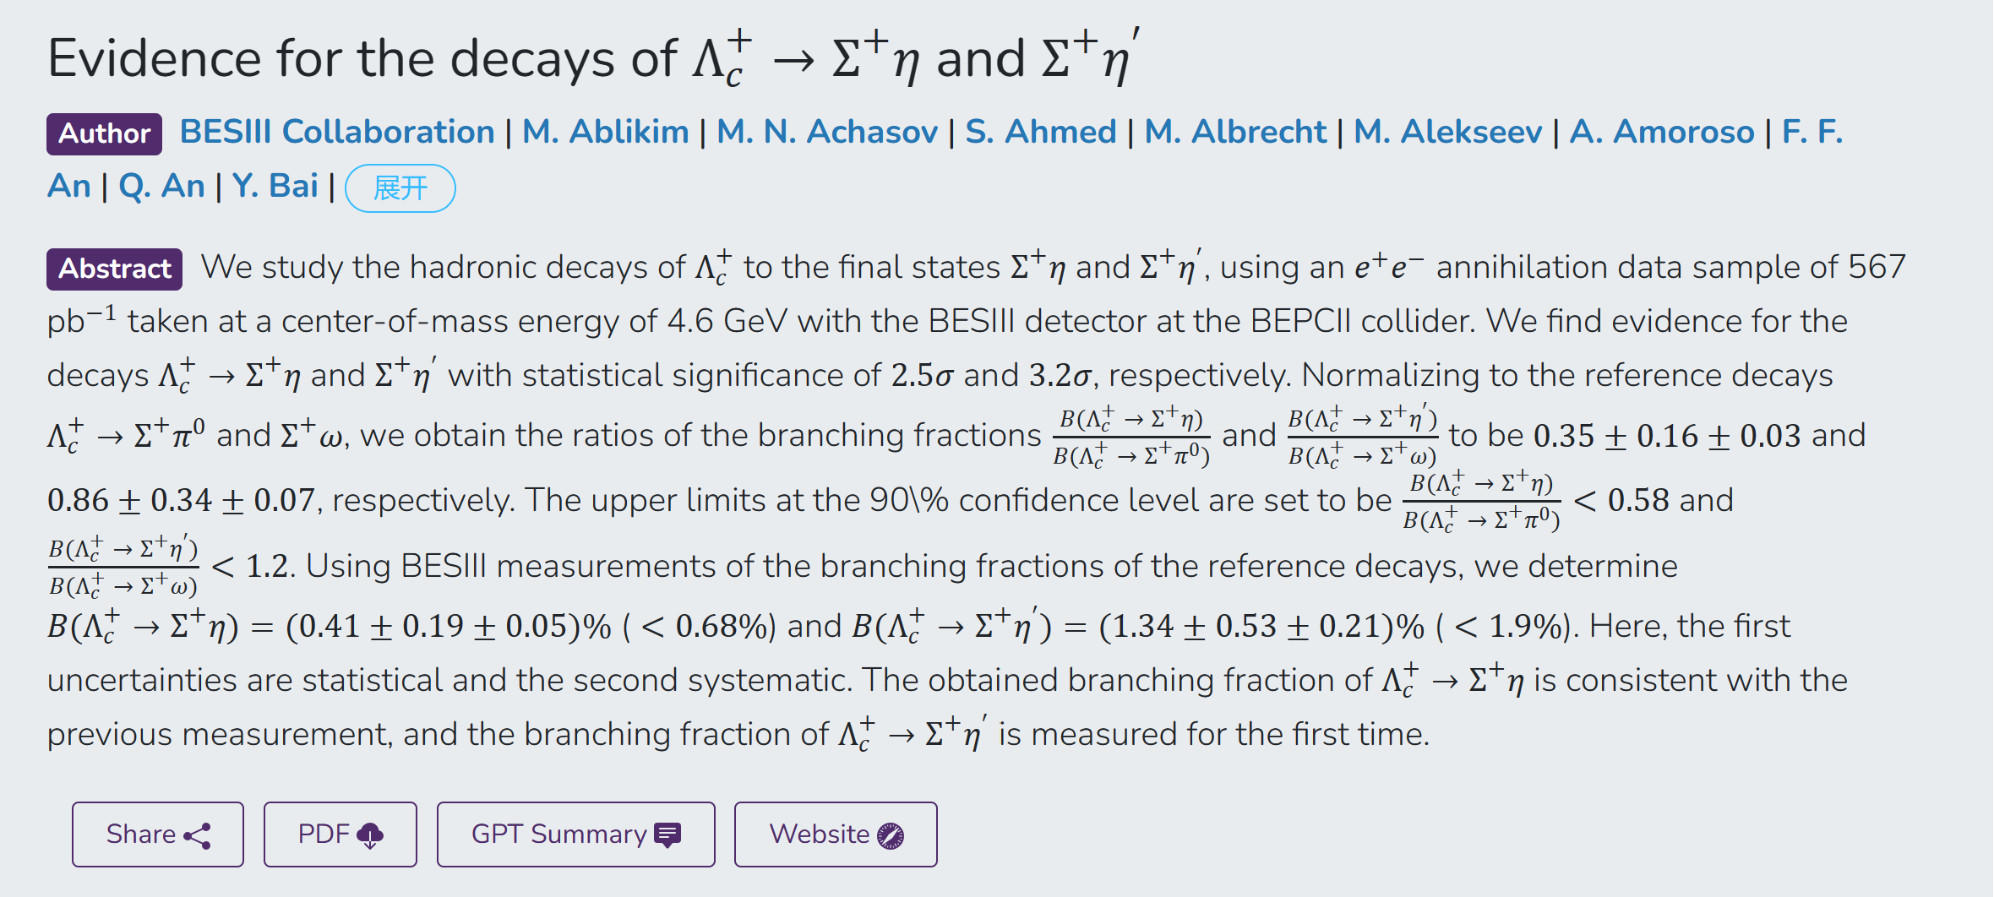Click the share icon in Share button
Screen dimensions: 1994x897
point(197,835)
